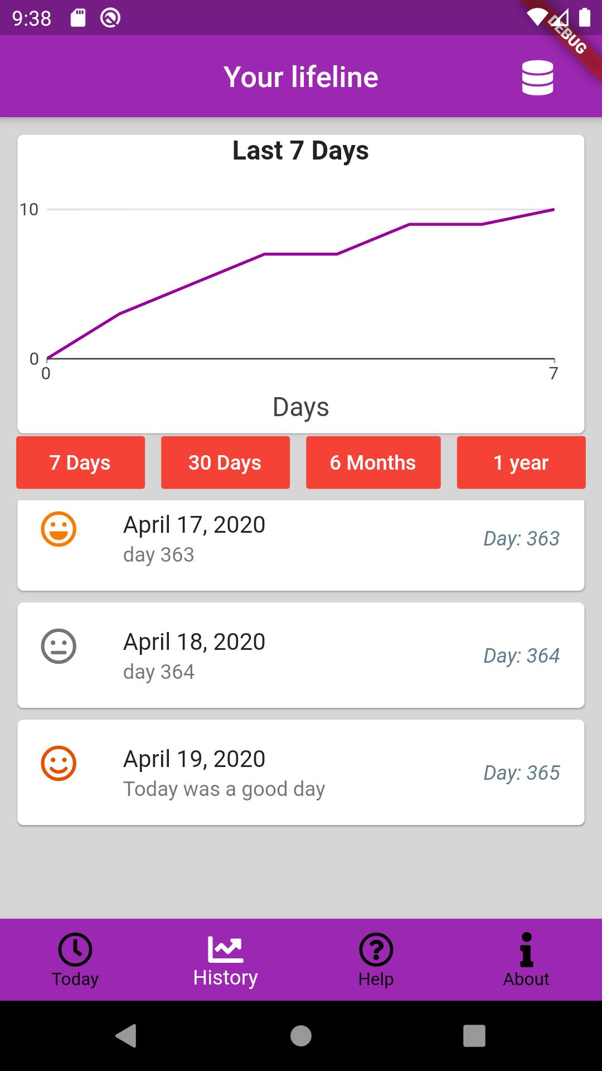Select the History chart icon

226,949
